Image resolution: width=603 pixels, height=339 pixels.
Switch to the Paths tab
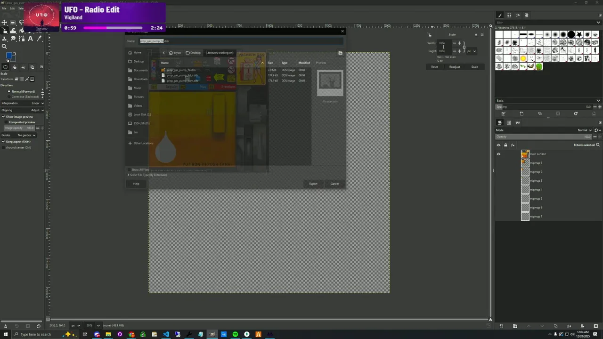[518, 123]
